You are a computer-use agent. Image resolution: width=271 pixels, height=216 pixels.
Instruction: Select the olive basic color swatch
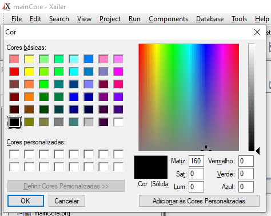click(29, 122)
